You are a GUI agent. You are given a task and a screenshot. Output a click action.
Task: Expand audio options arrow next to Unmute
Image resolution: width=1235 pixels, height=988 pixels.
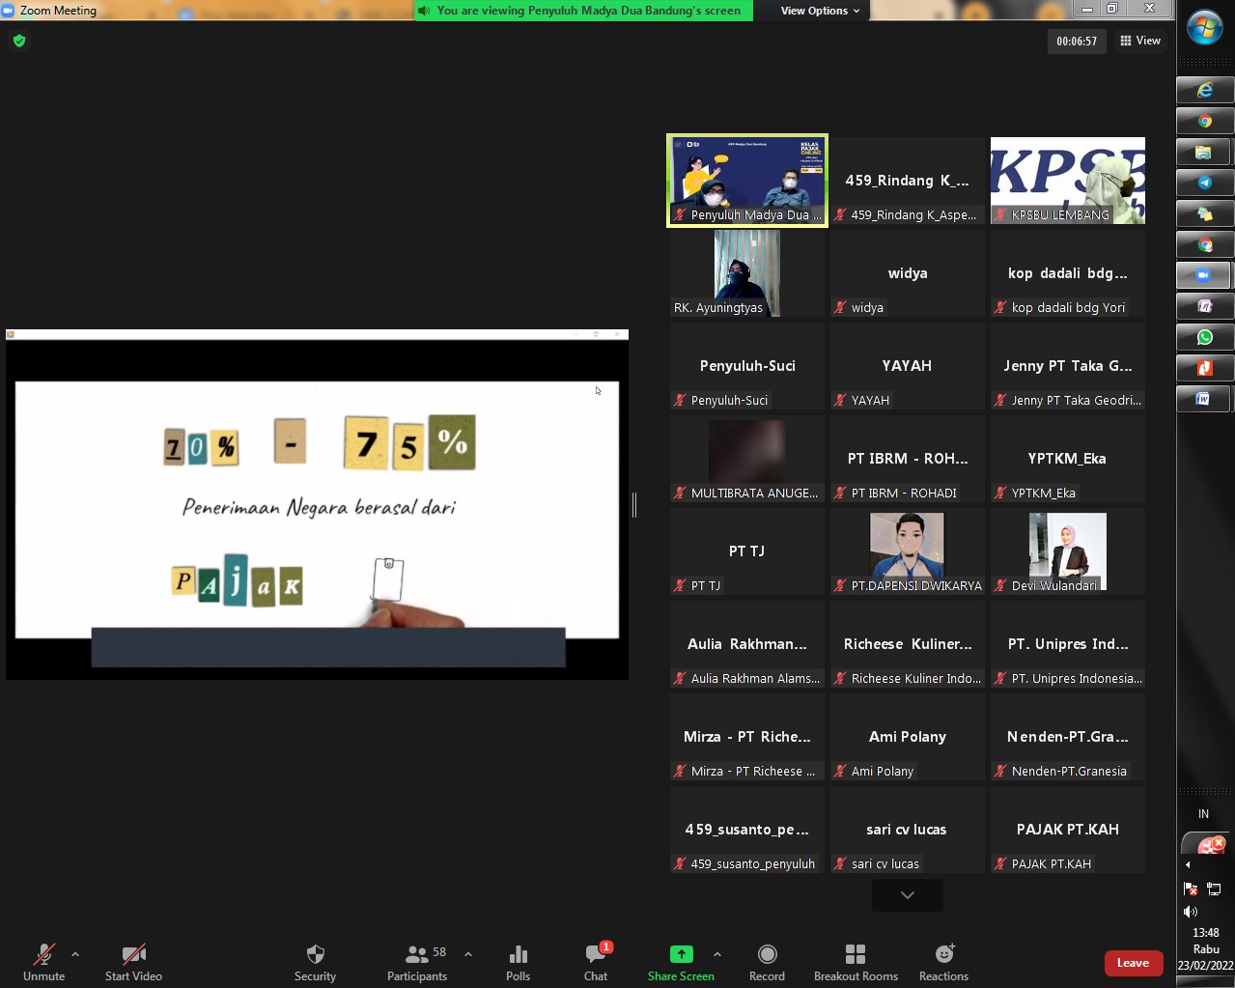75,954
